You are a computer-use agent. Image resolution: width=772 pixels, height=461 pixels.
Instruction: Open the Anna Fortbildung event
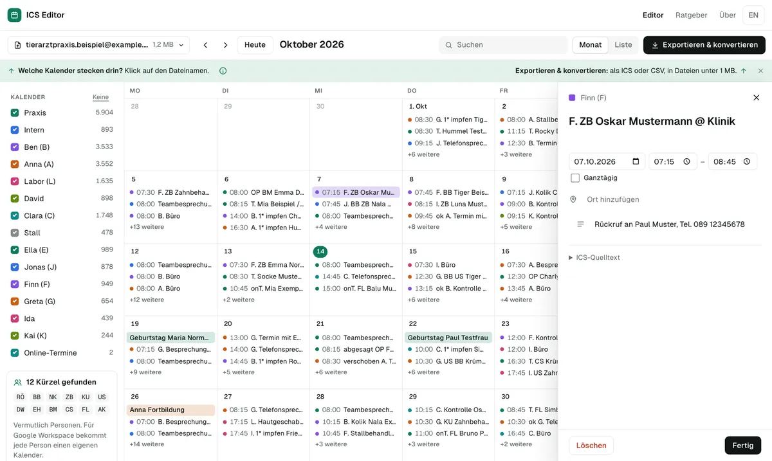pyautogui.click(x=170, y=410)
